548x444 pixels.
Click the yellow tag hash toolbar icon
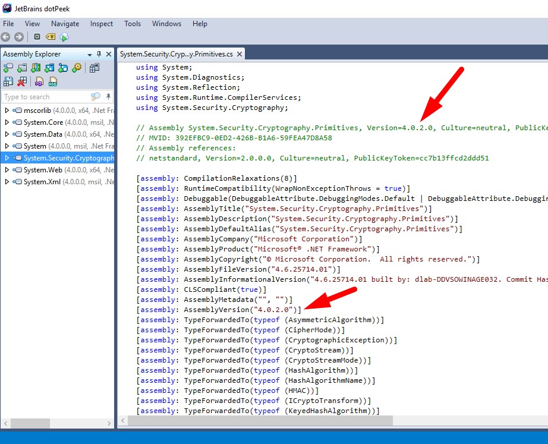(51, 36)
